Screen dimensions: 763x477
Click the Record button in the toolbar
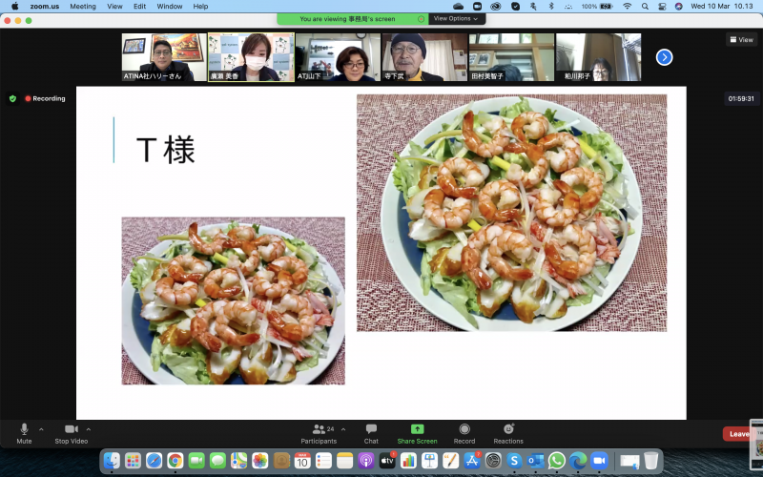464,433
